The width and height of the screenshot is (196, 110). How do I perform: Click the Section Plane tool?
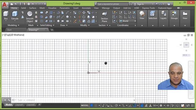pos(104,17)
